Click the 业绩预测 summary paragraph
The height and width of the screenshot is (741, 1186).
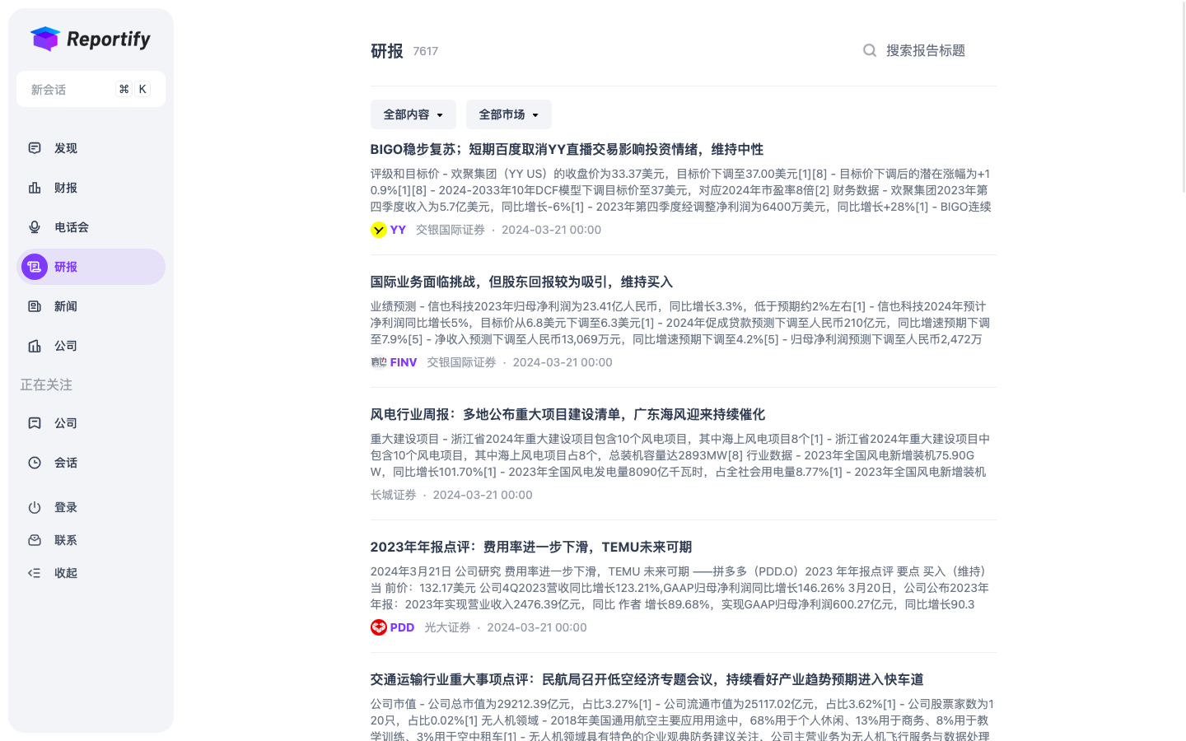tap(682, 323)
